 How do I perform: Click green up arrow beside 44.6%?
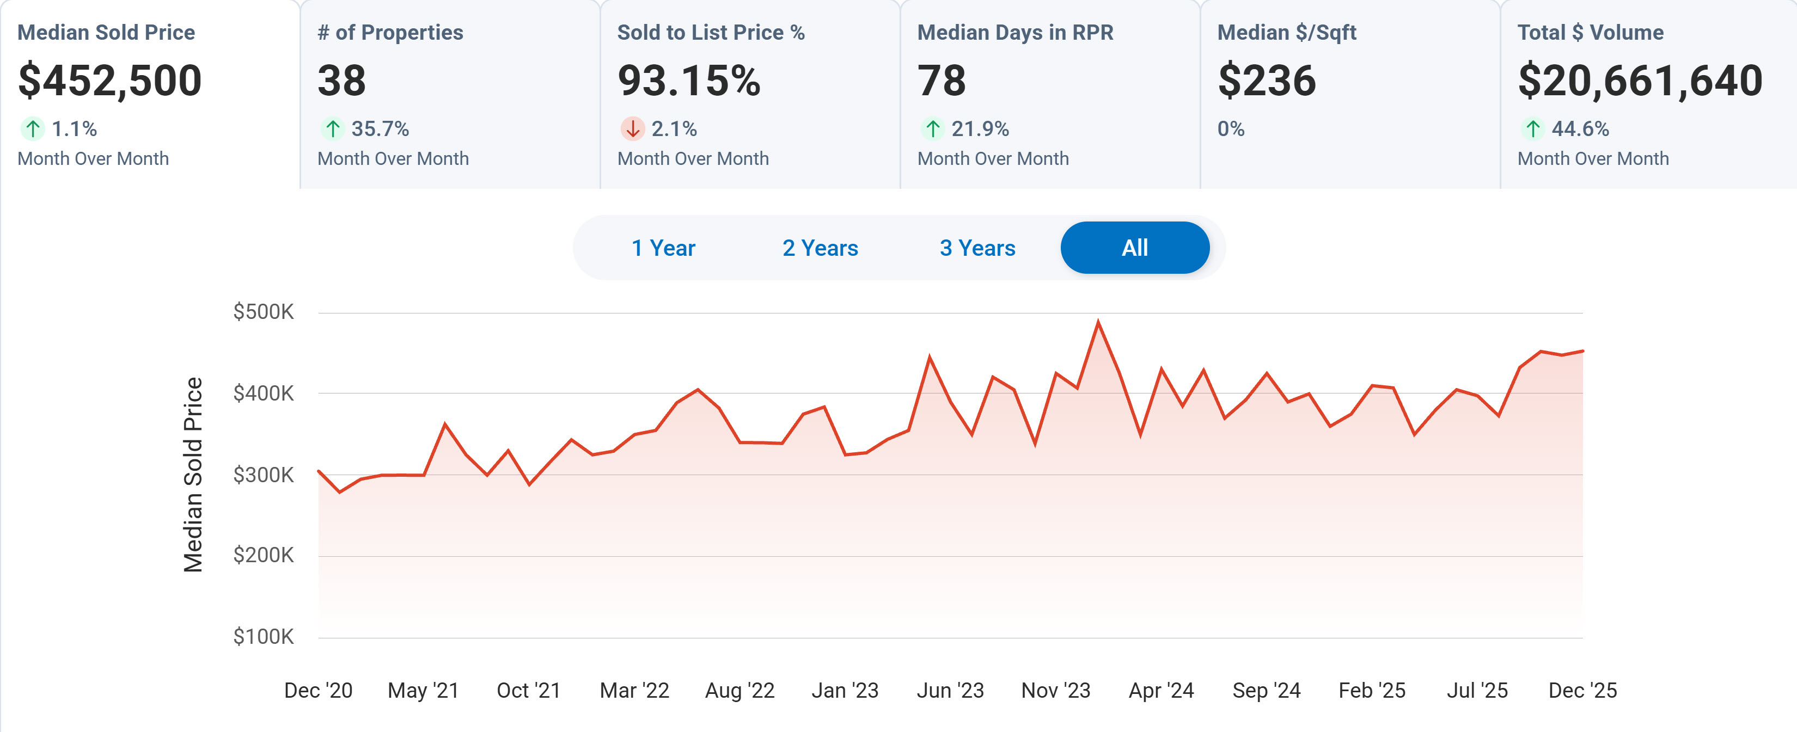pos(1532,129)
